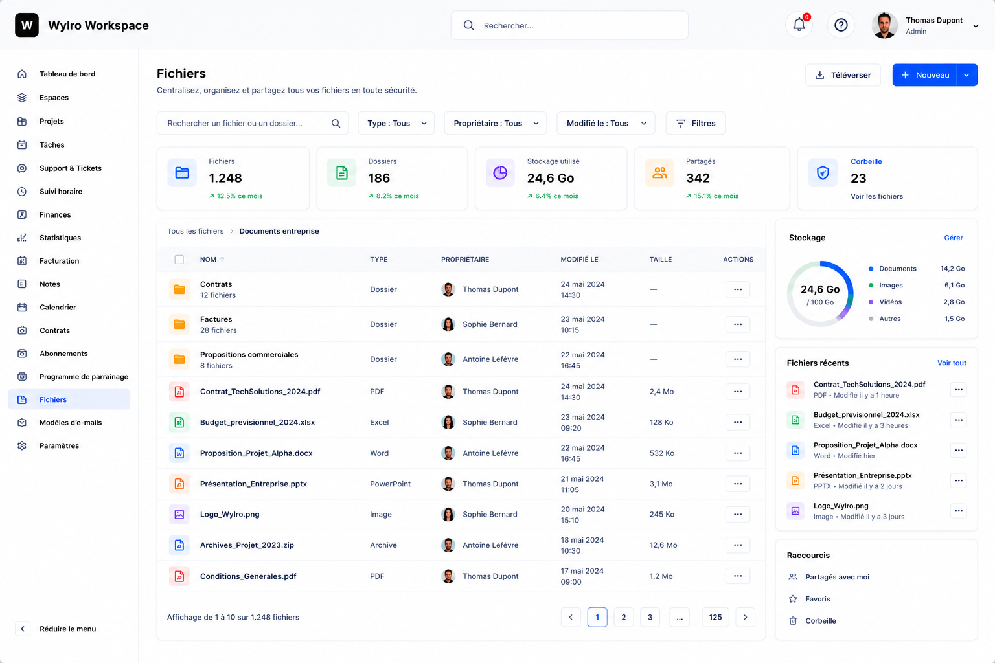Screen dimensions: 995x663
Task: Collapse sidebar with Réduire le menu chevron
Action: point(23,629)
